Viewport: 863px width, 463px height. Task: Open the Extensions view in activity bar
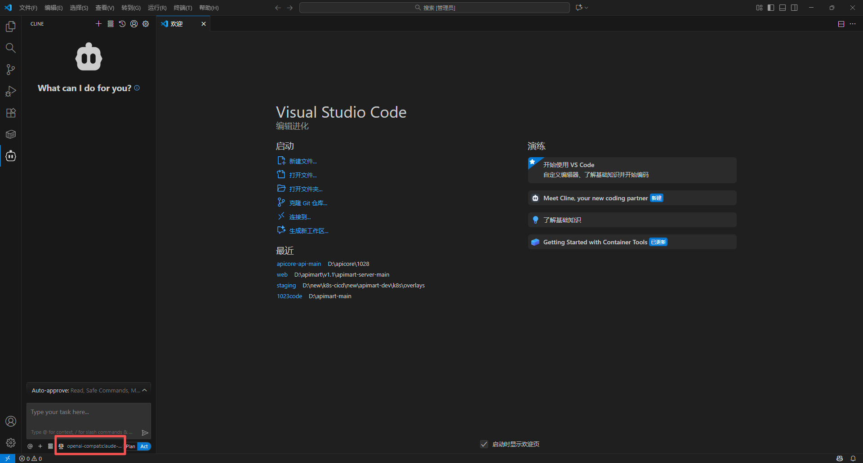coord(11,113)
